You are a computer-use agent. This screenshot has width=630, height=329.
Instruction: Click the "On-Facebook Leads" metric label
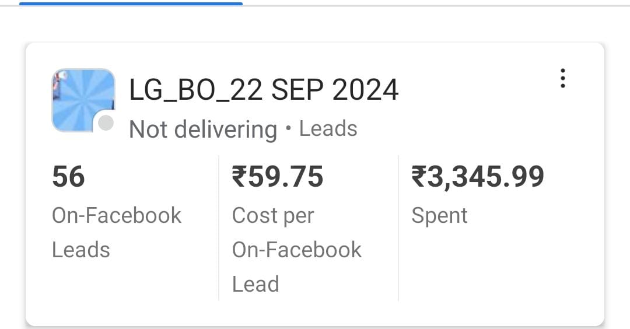pos(116,232)
